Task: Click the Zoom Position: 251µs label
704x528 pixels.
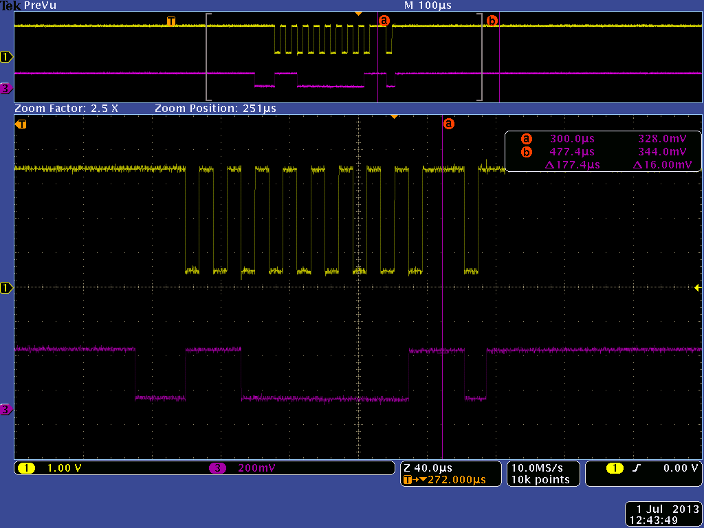Action: click(215, 109)
